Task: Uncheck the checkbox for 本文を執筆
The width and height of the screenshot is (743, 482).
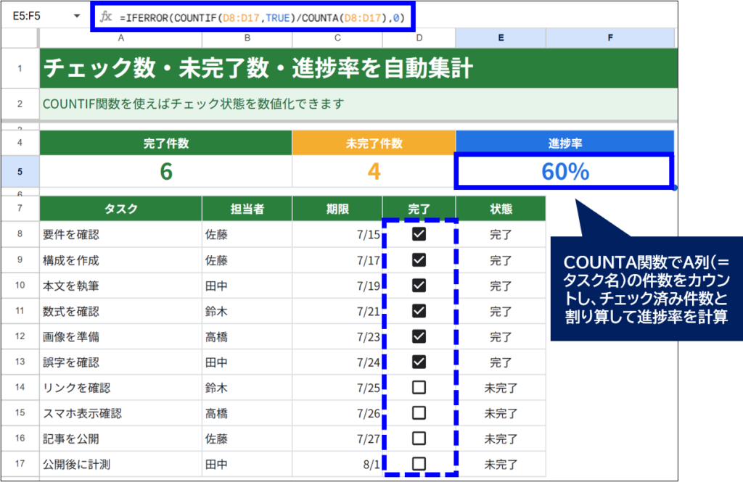Action: 419,285
